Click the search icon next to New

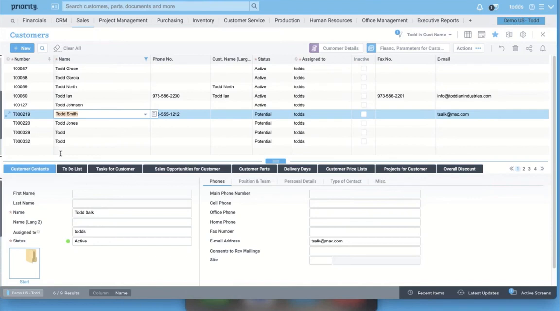pyautogui.click(x=42, y=48)
